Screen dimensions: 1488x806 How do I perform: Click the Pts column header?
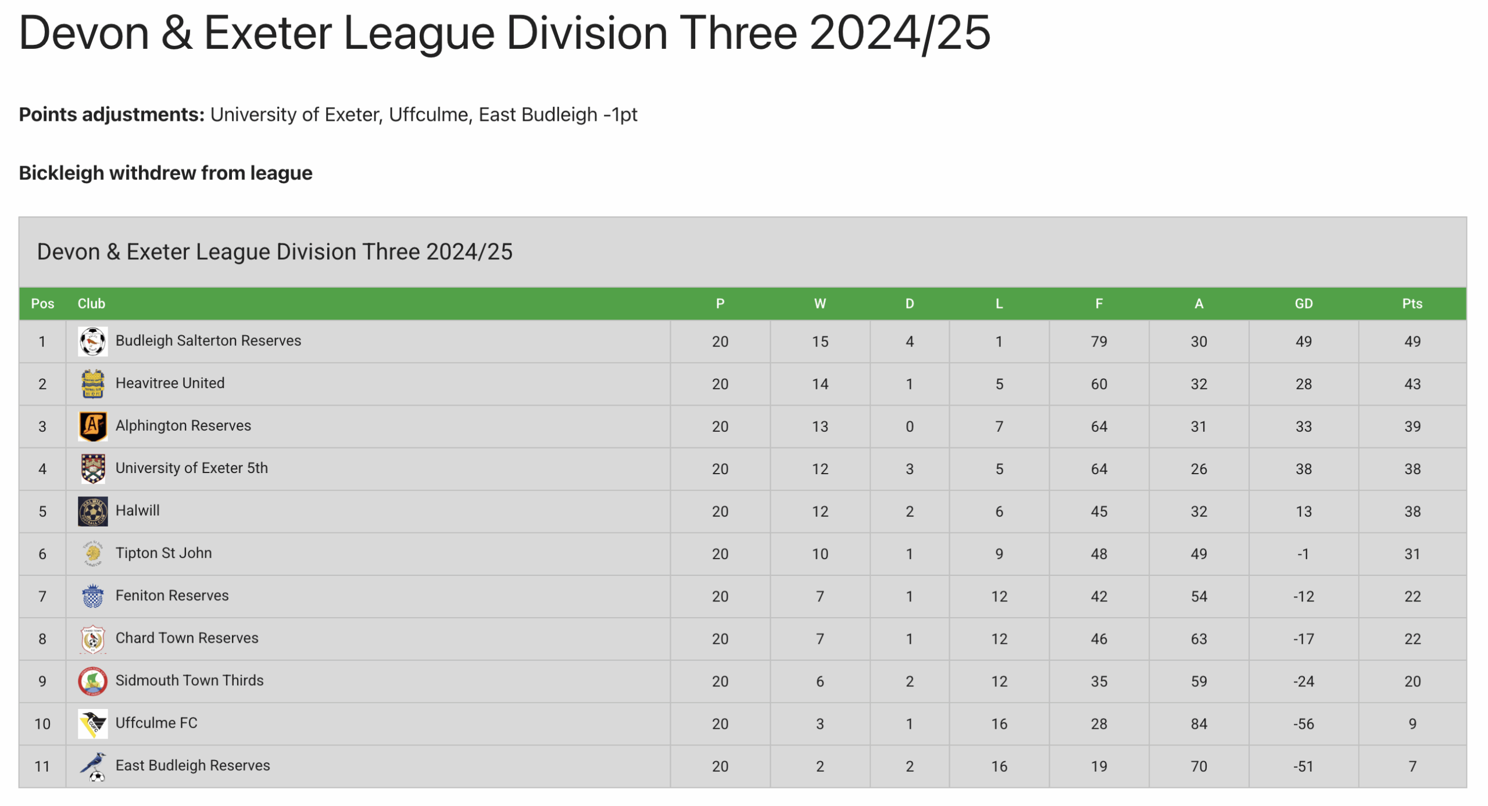click(1411, 303)
